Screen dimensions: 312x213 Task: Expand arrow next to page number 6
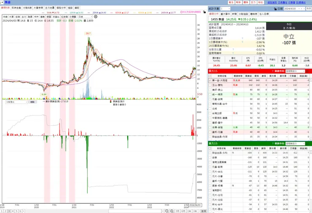point(24,211)
